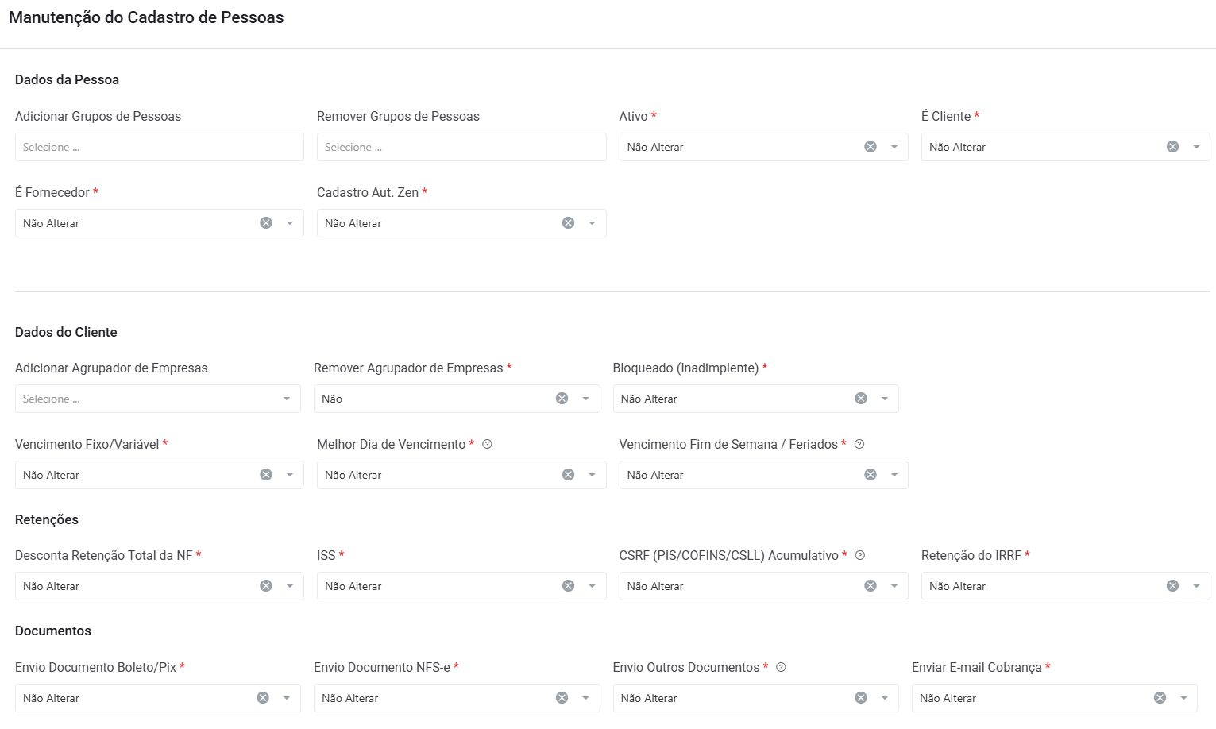Clear the É Cliente field value
The width and height of the screenshot is (1216, 729).
(x=1172, y=147)
